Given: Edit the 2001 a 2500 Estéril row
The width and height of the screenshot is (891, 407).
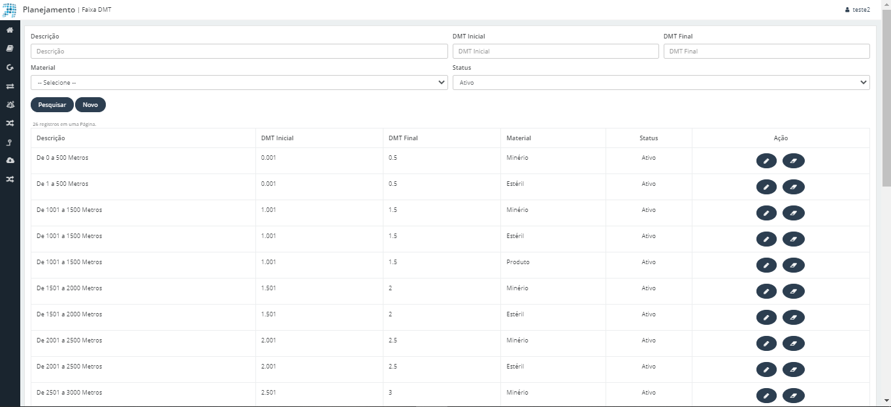Looking at the screenshot, I should click(766, 370).
